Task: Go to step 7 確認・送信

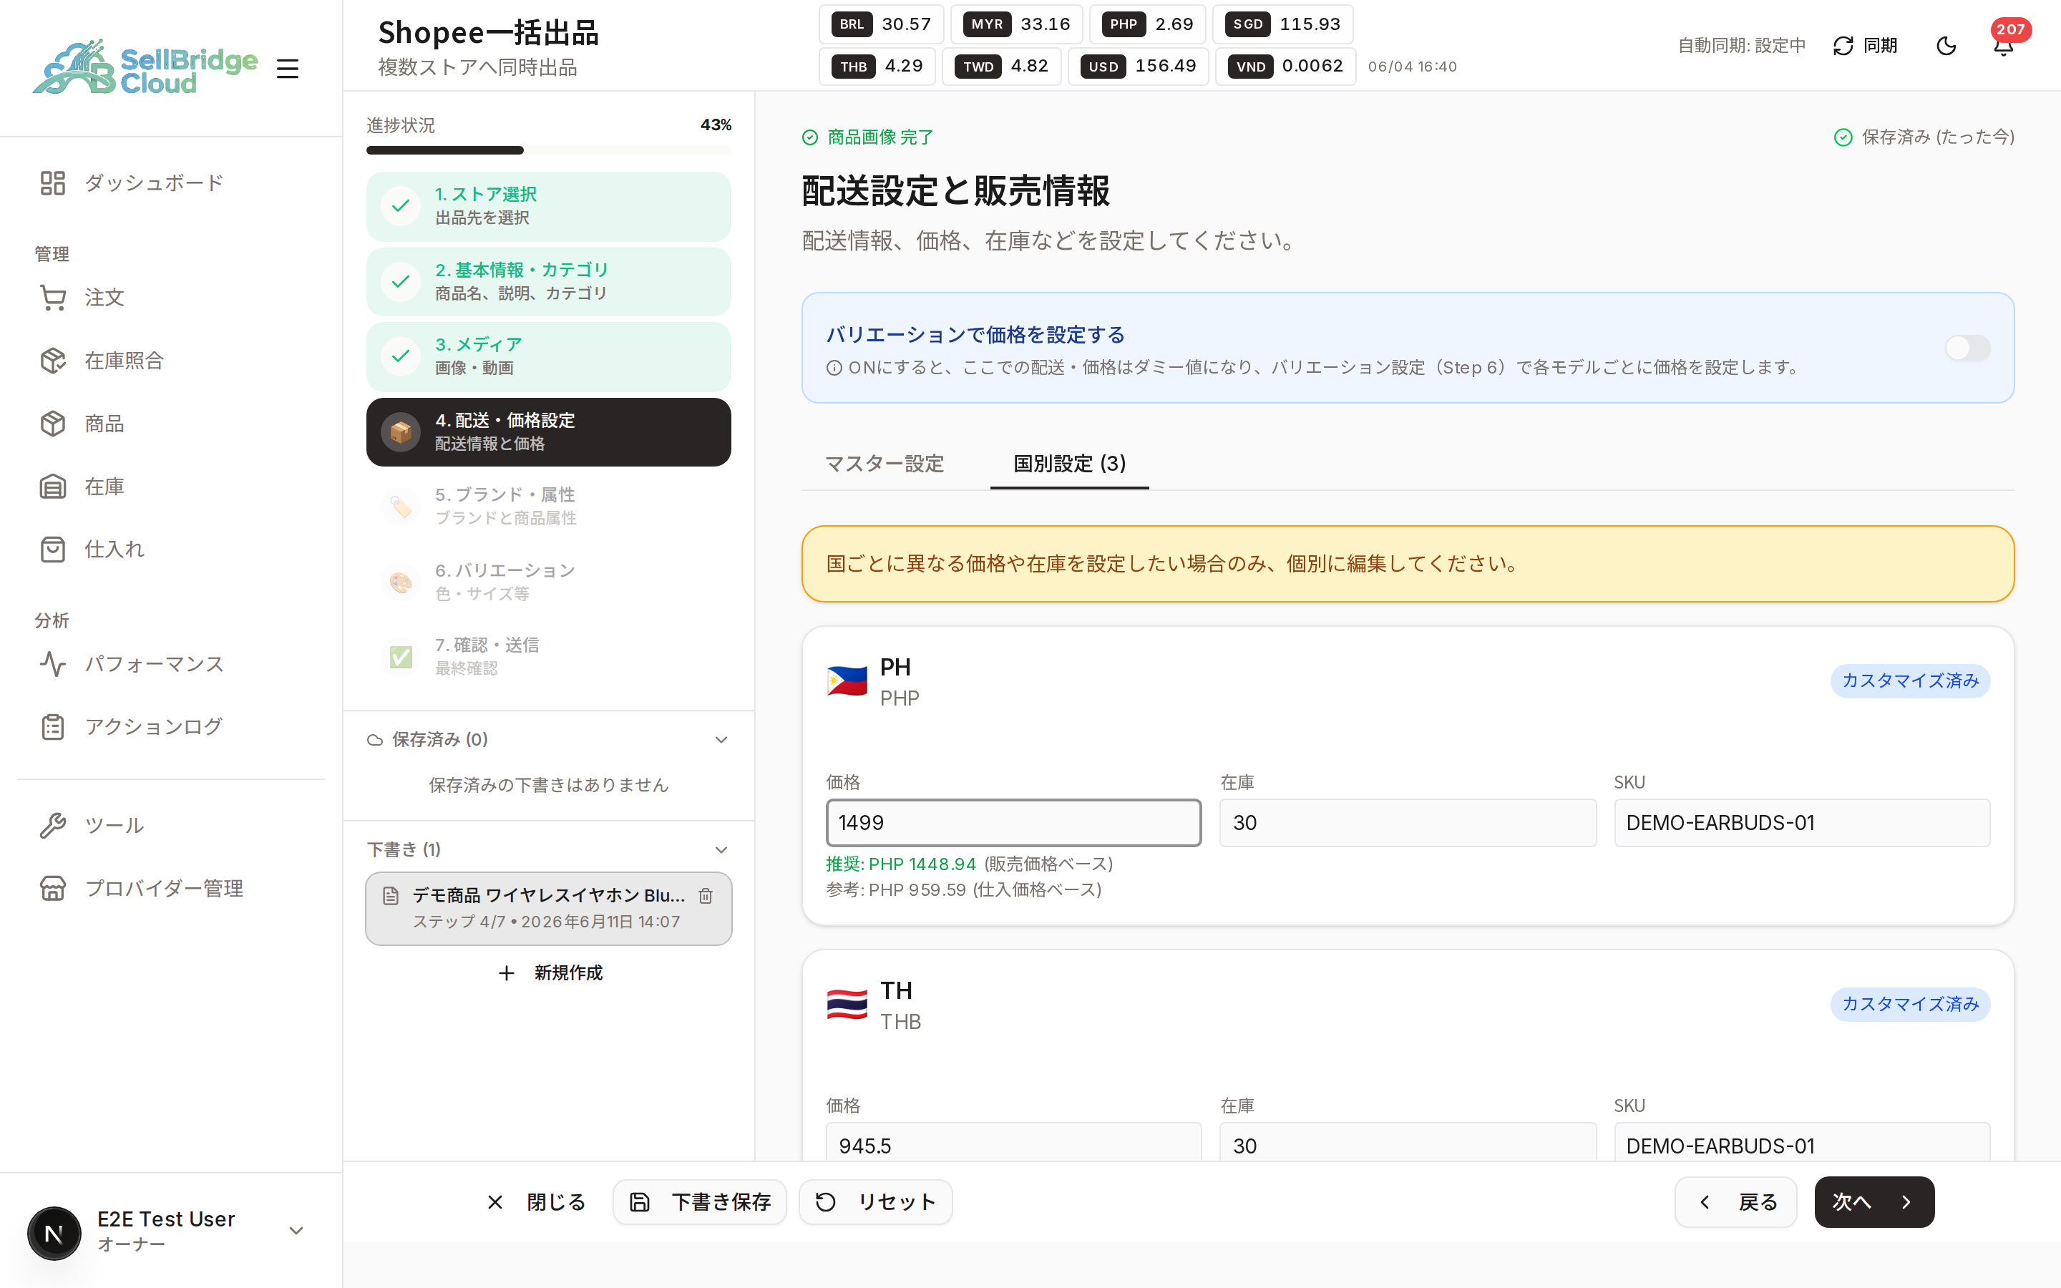Action: point(548,657)
